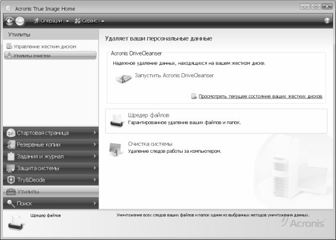The width and height of the screenshot is (336, 240).
Task: Open the Защита системы section
Action: coord(51,168)
